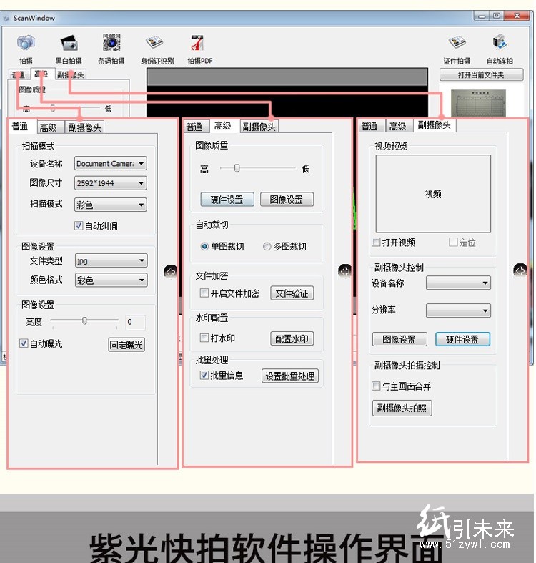Select the 黑白拍摄 black-white capture icon
The image size is (536, 563).
(x=69, y=45)
